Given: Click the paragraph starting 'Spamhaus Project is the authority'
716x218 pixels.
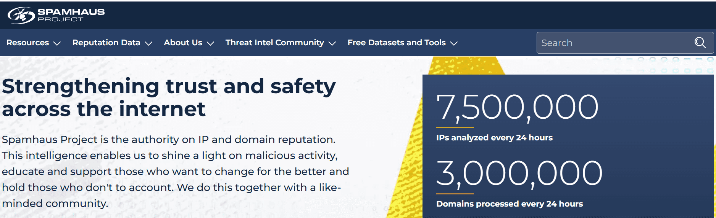Looking at the screenshot, I should pos(176,171).
